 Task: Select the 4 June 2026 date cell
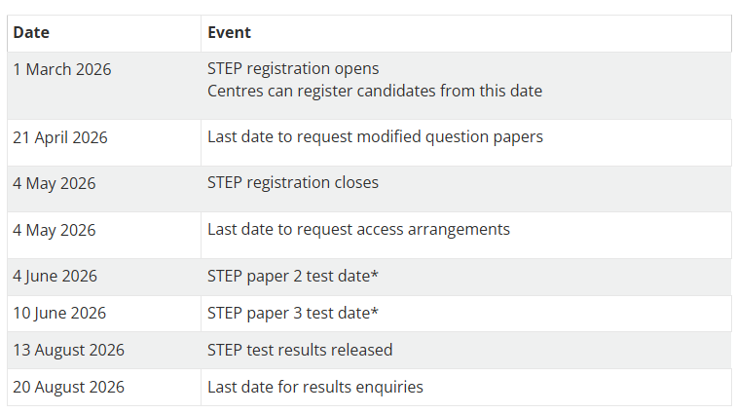click(55, 276)
